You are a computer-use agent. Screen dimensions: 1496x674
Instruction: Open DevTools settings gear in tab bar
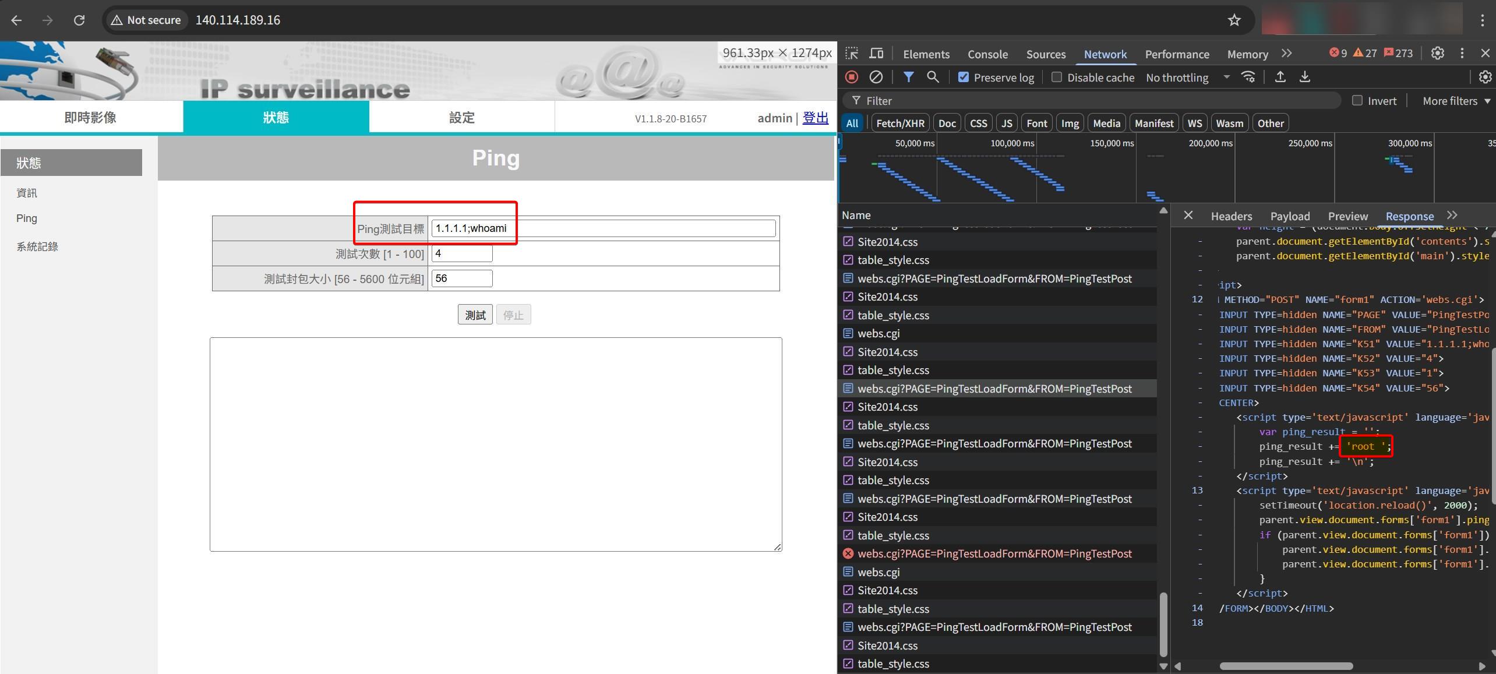click(1438, 54)
